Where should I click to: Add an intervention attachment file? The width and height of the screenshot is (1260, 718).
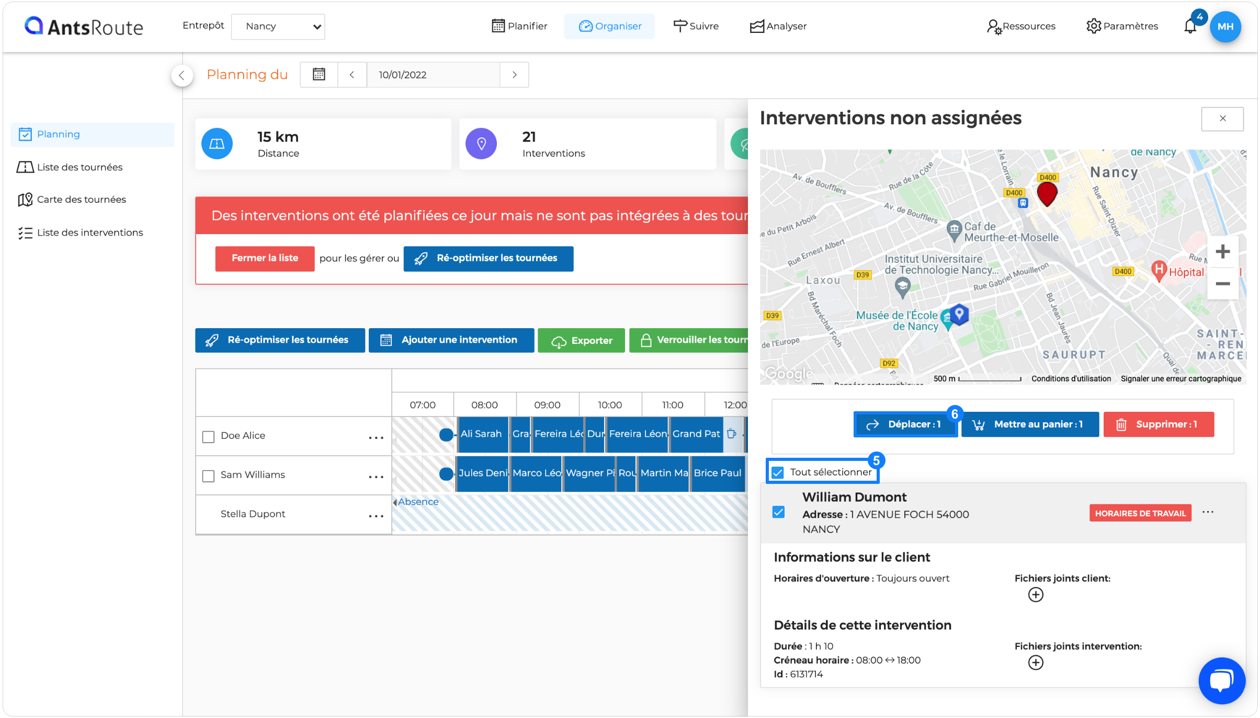tap(1036, 663)
